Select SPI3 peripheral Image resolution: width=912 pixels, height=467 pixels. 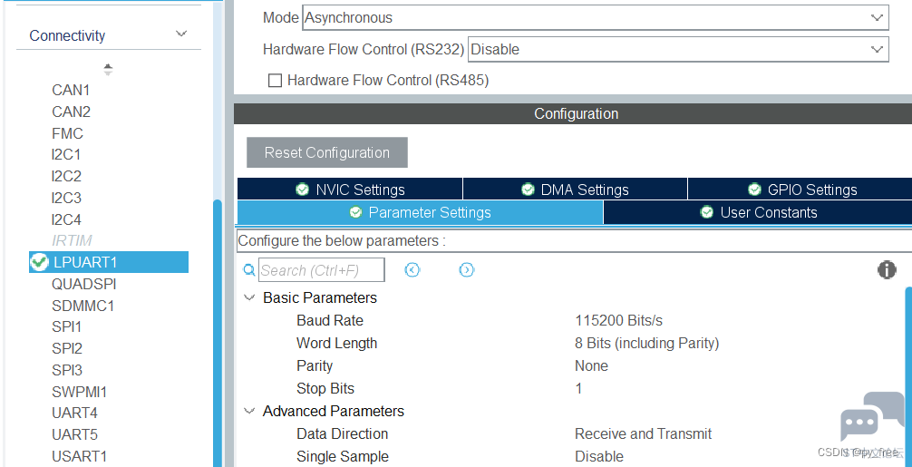pyautogui.click(x=67, y=370)
